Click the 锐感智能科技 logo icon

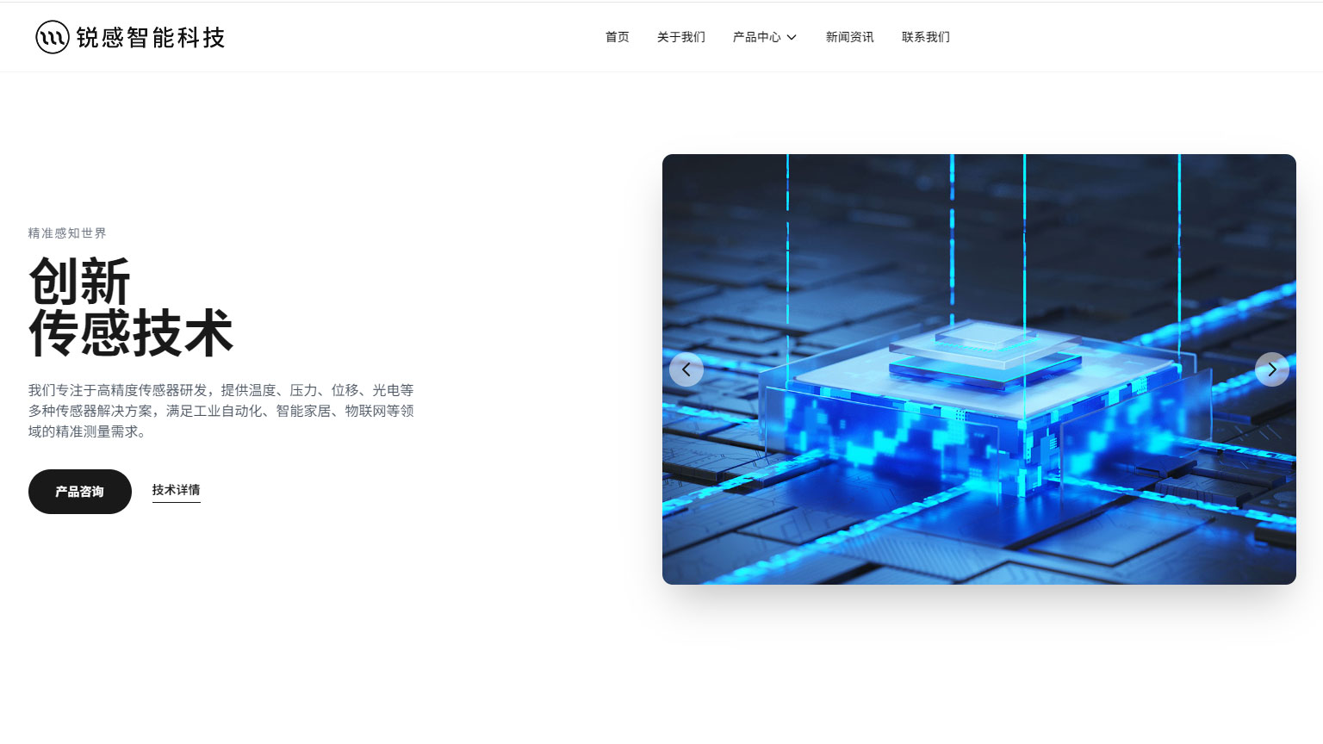click(53, 37)
